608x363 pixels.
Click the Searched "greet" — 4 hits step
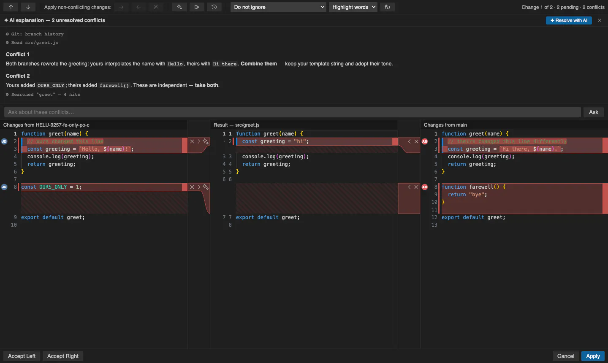click(43, 95)
